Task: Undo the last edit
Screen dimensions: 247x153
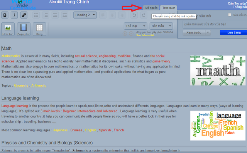Action: coord(134,15)
